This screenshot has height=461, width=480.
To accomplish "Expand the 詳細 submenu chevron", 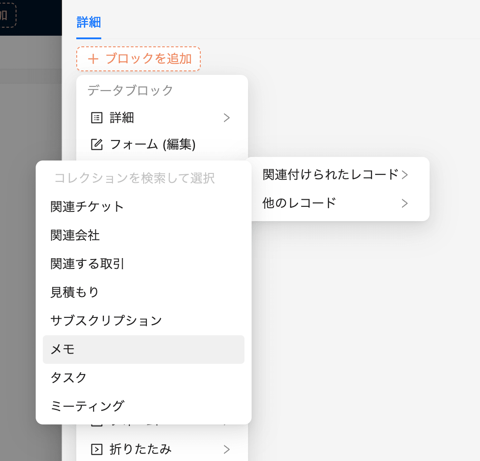I will pos(227,118).
